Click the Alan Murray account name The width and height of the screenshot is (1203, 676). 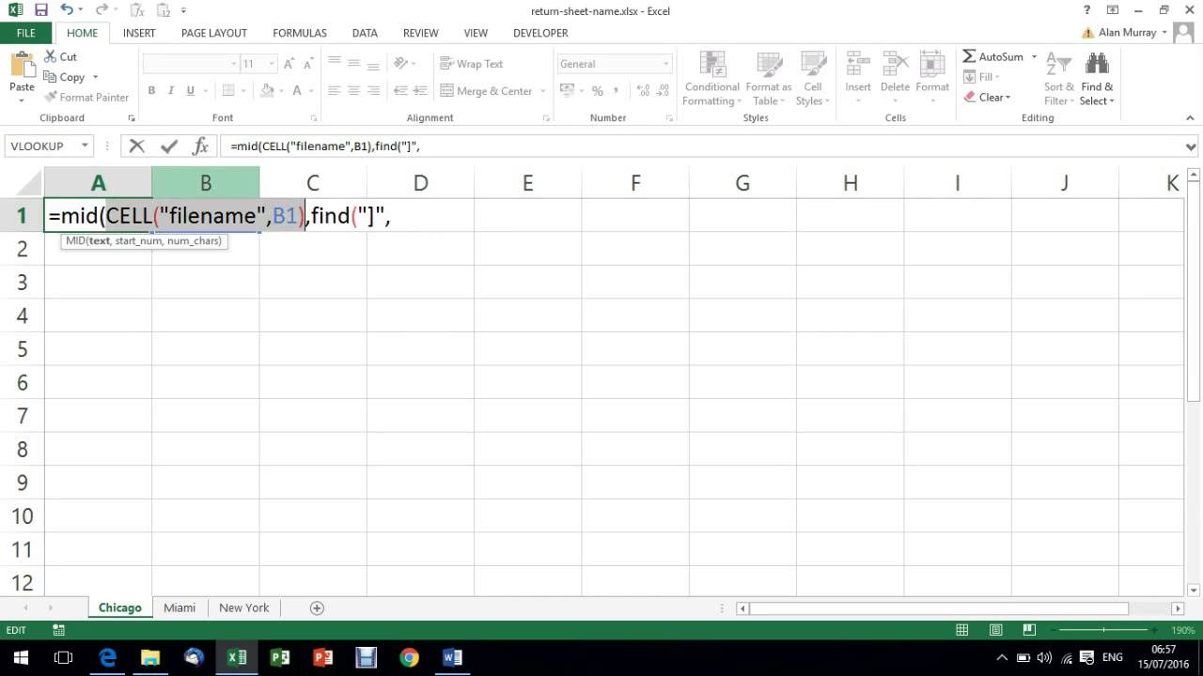[x=1127, y=33]
